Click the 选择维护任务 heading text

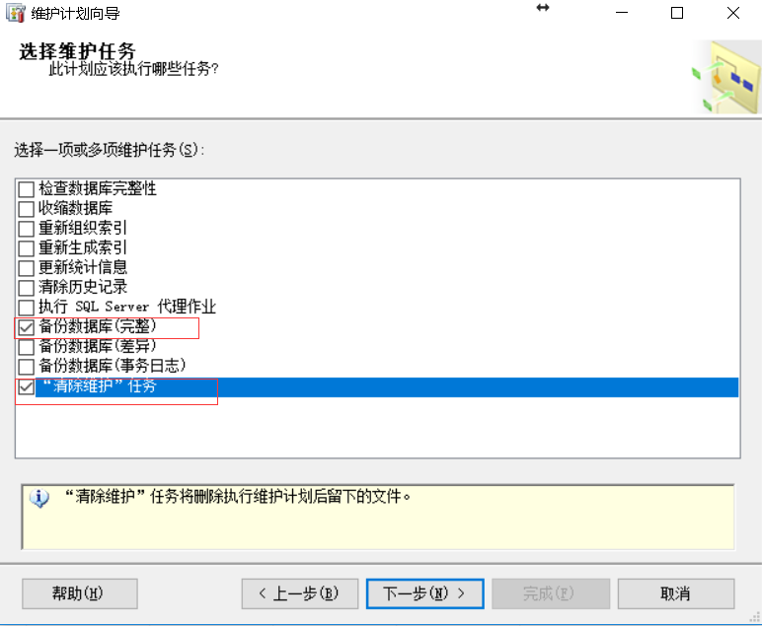77,51
